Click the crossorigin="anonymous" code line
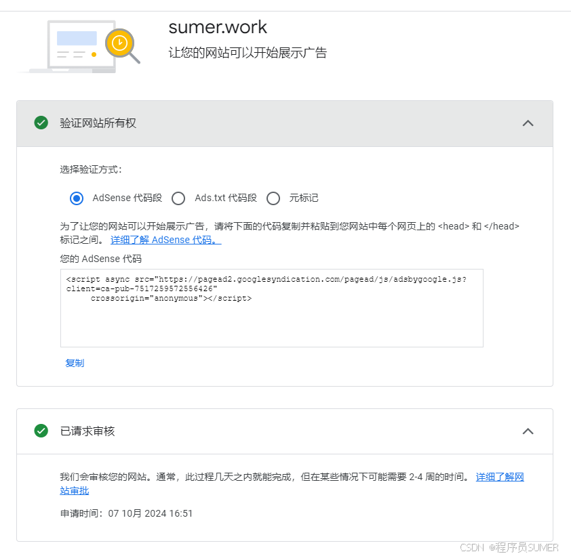This screenshot has width=571, height=558. 171,298
